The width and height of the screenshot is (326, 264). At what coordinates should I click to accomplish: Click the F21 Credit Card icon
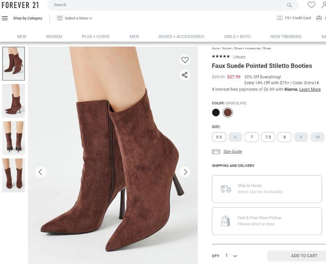pos(279,18)
